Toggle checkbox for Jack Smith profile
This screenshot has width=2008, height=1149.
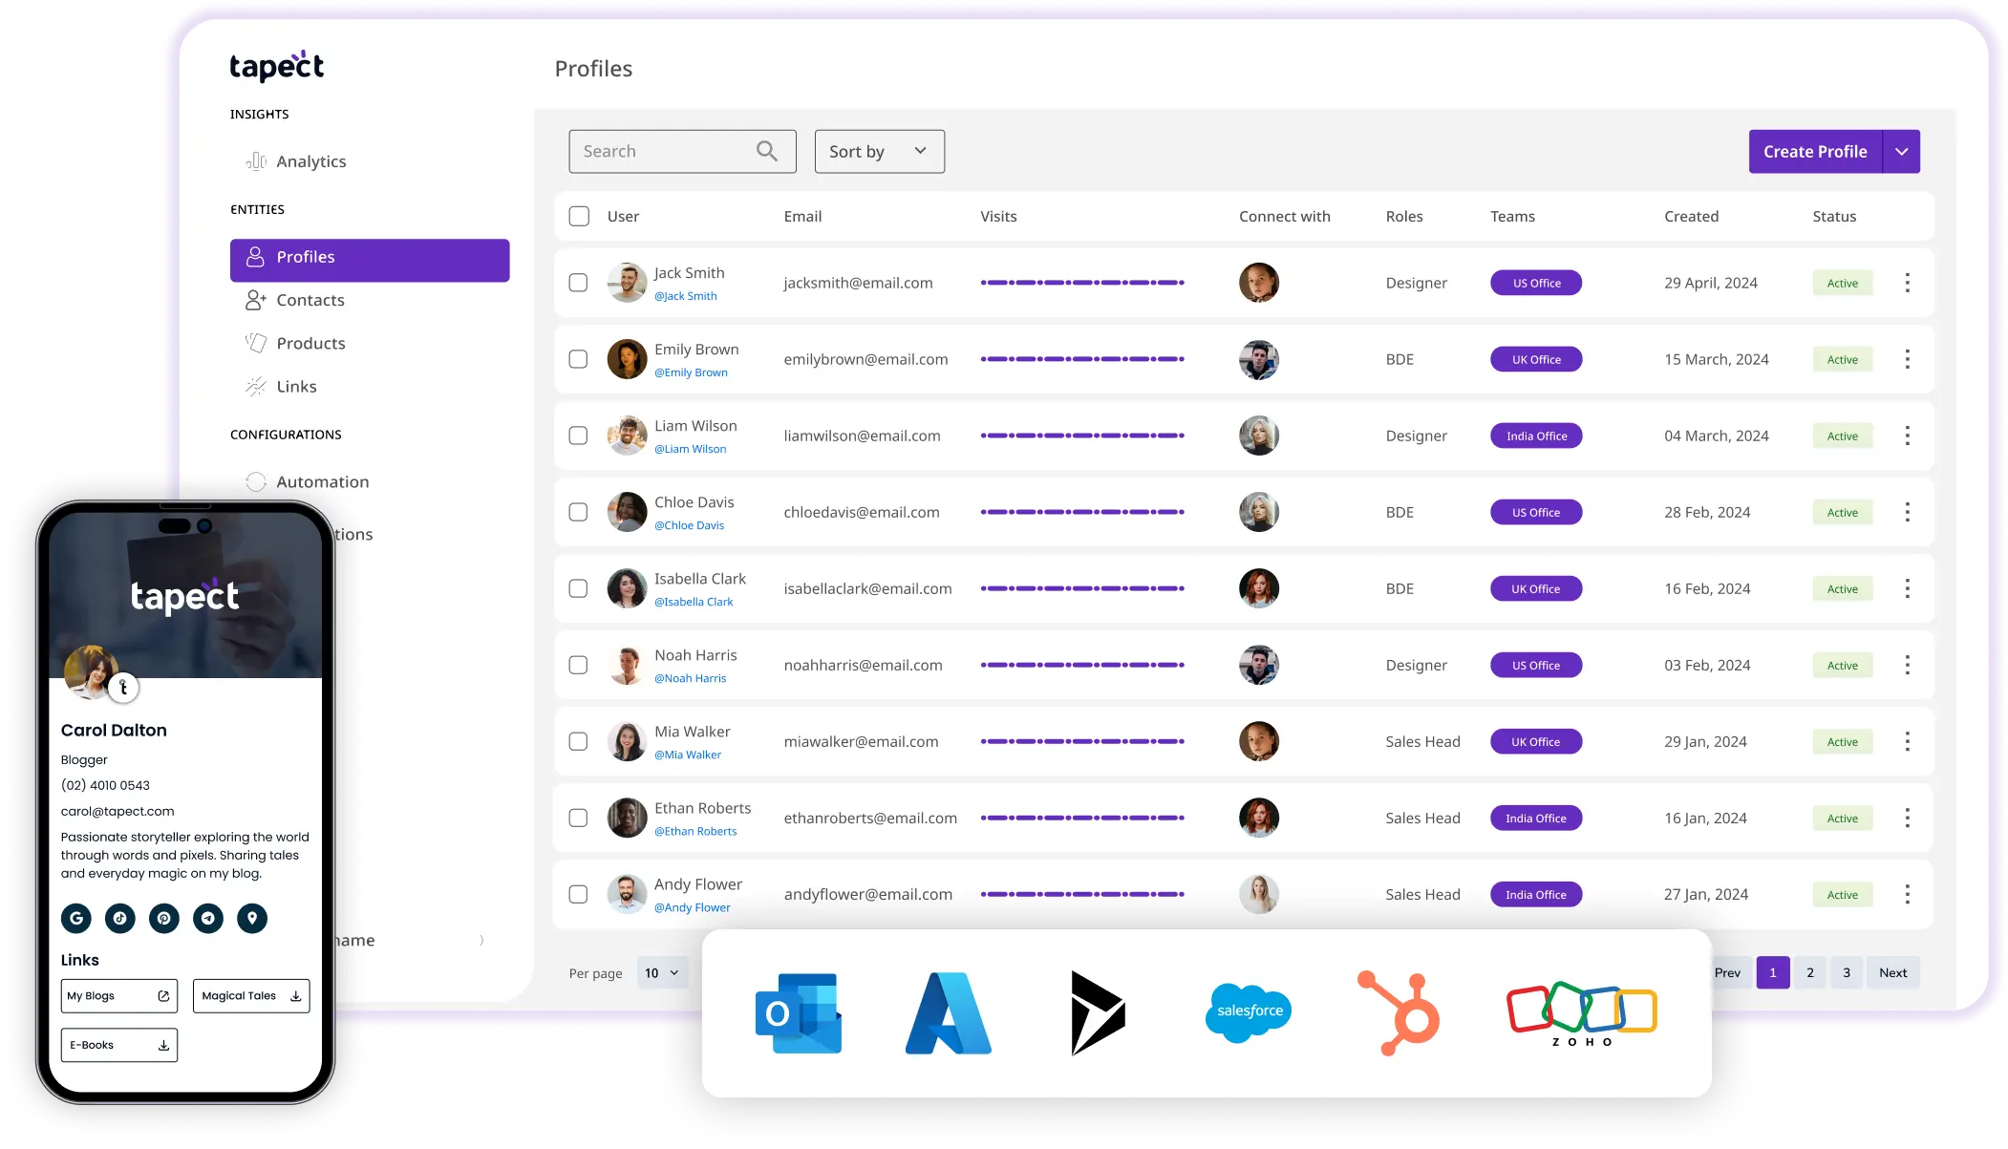[579, 283]
